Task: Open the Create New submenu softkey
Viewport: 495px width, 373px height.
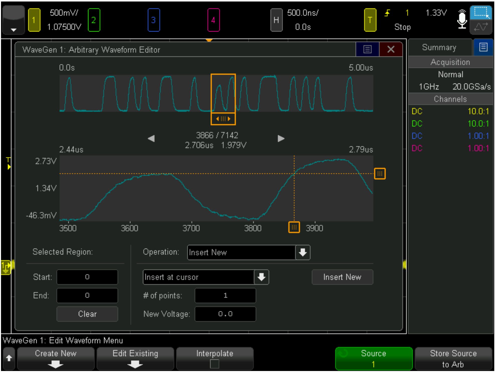Action: coord(56,359)
